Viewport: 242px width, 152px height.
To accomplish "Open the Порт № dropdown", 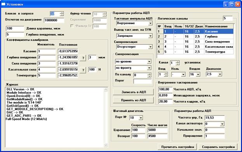I will [x=141, y=118].
